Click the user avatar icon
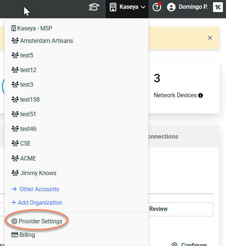Screen dimensions: 226x246 click(171, 7)
